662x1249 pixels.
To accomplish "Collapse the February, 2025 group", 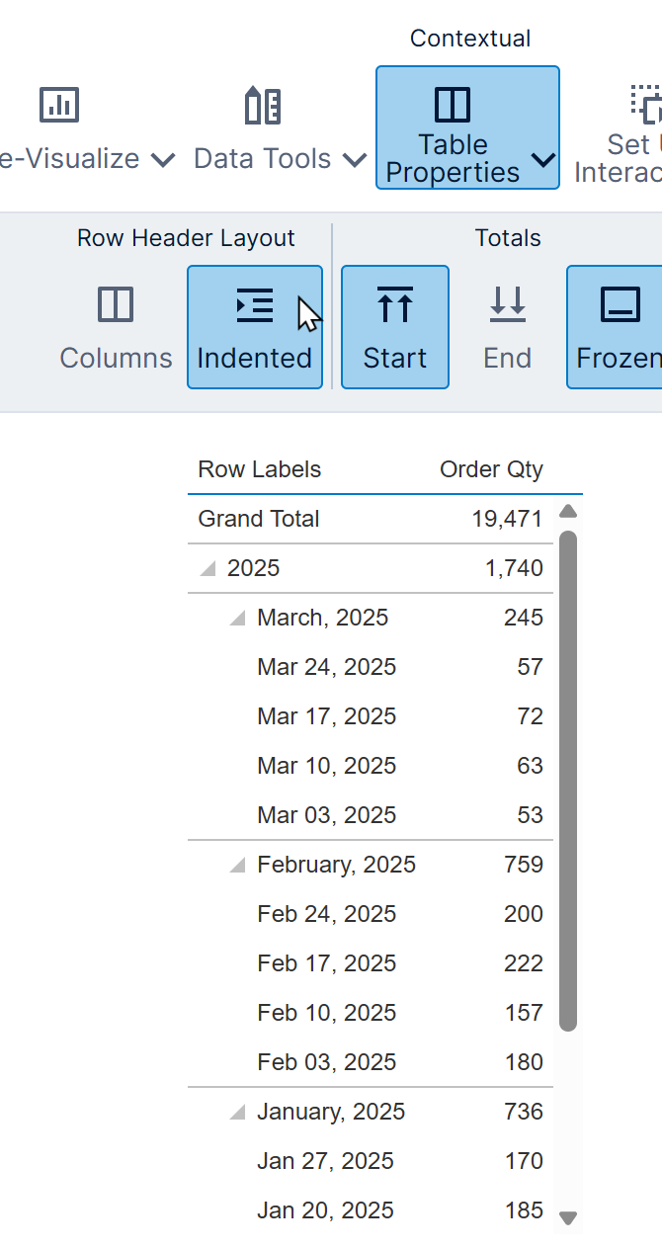I will click(237, 864).
